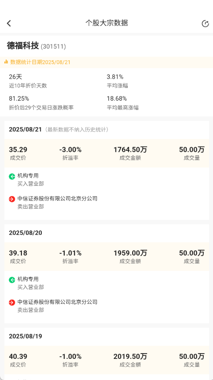This screenshot has height=380, width=213.
Task: Tap the 1764.50万 成交金额 value
Action: coord(130,150)
